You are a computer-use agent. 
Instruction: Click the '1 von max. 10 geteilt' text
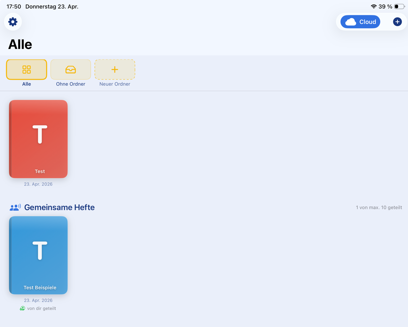click(x=379, y=207)
